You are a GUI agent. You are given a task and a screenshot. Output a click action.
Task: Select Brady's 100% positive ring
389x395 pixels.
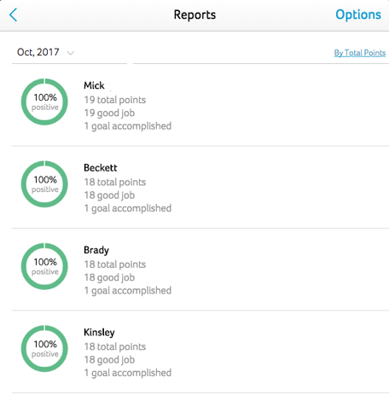click(44, 266)
